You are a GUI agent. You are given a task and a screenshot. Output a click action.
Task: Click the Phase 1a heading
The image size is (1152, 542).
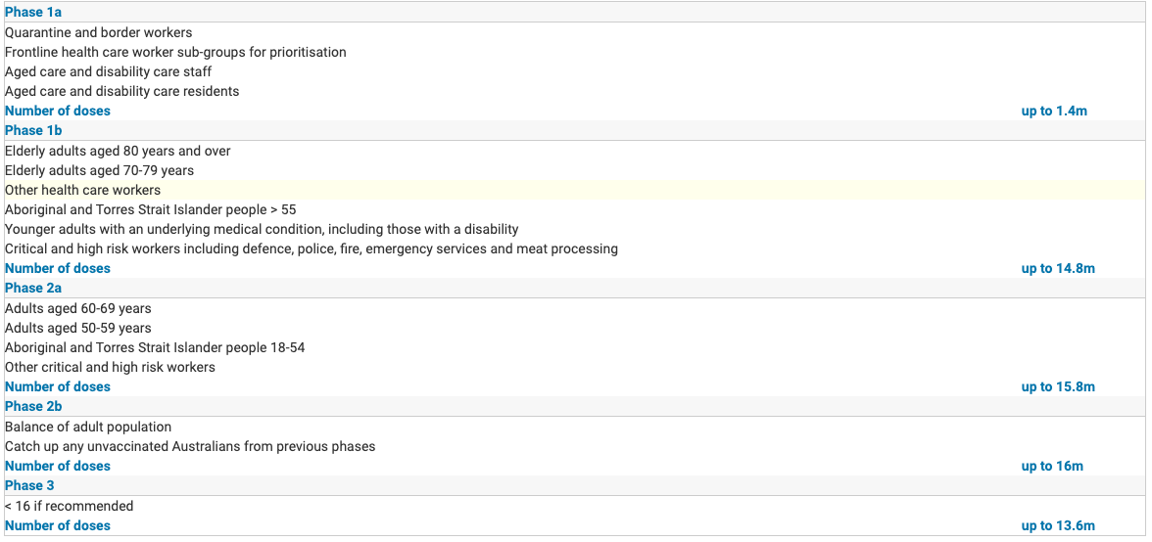(x=33, y=13)
